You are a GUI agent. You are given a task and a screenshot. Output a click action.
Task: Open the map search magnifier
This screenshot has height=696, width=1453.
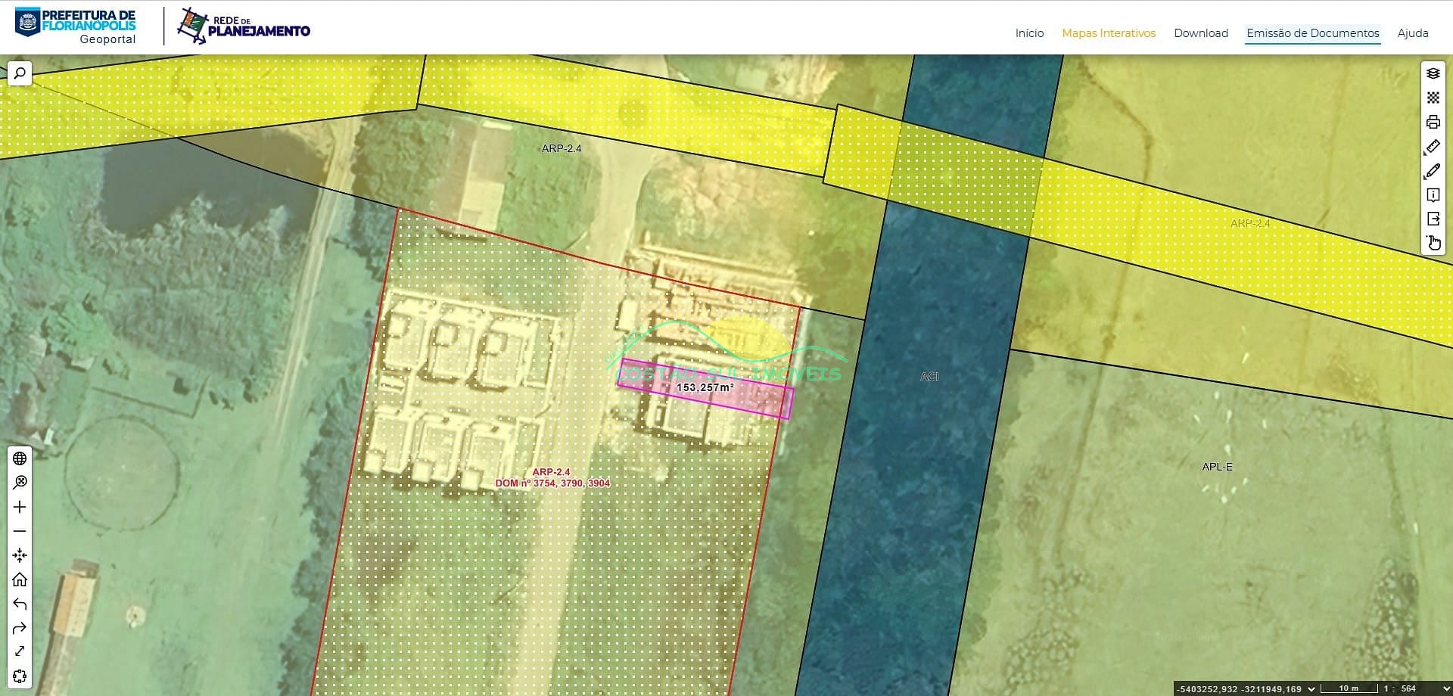[20, 73]
